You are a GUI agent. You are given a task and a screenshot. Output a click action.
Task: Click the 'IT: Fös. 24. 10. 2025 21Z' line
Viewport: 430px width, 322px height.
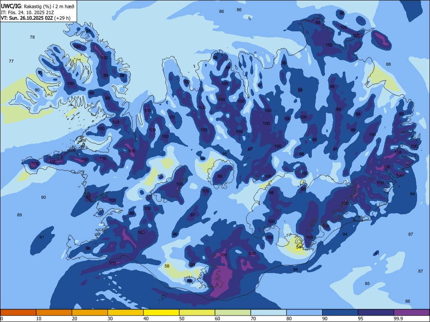point(27,12)
